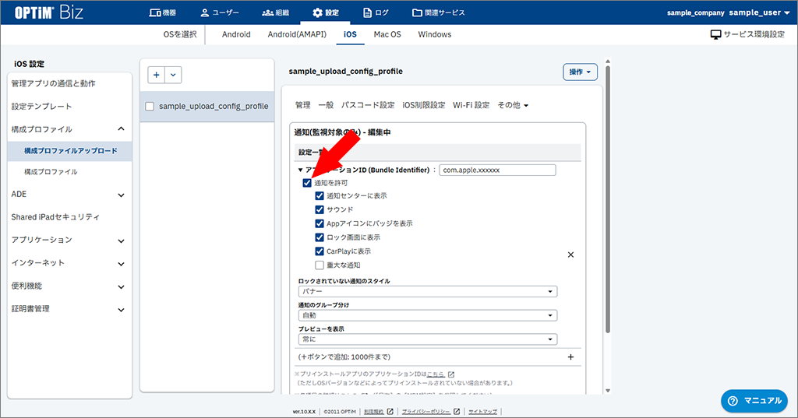Open the ログ log menu
Image resolution: width=798 pixels, height=418 pixels.
pos(376,12)
